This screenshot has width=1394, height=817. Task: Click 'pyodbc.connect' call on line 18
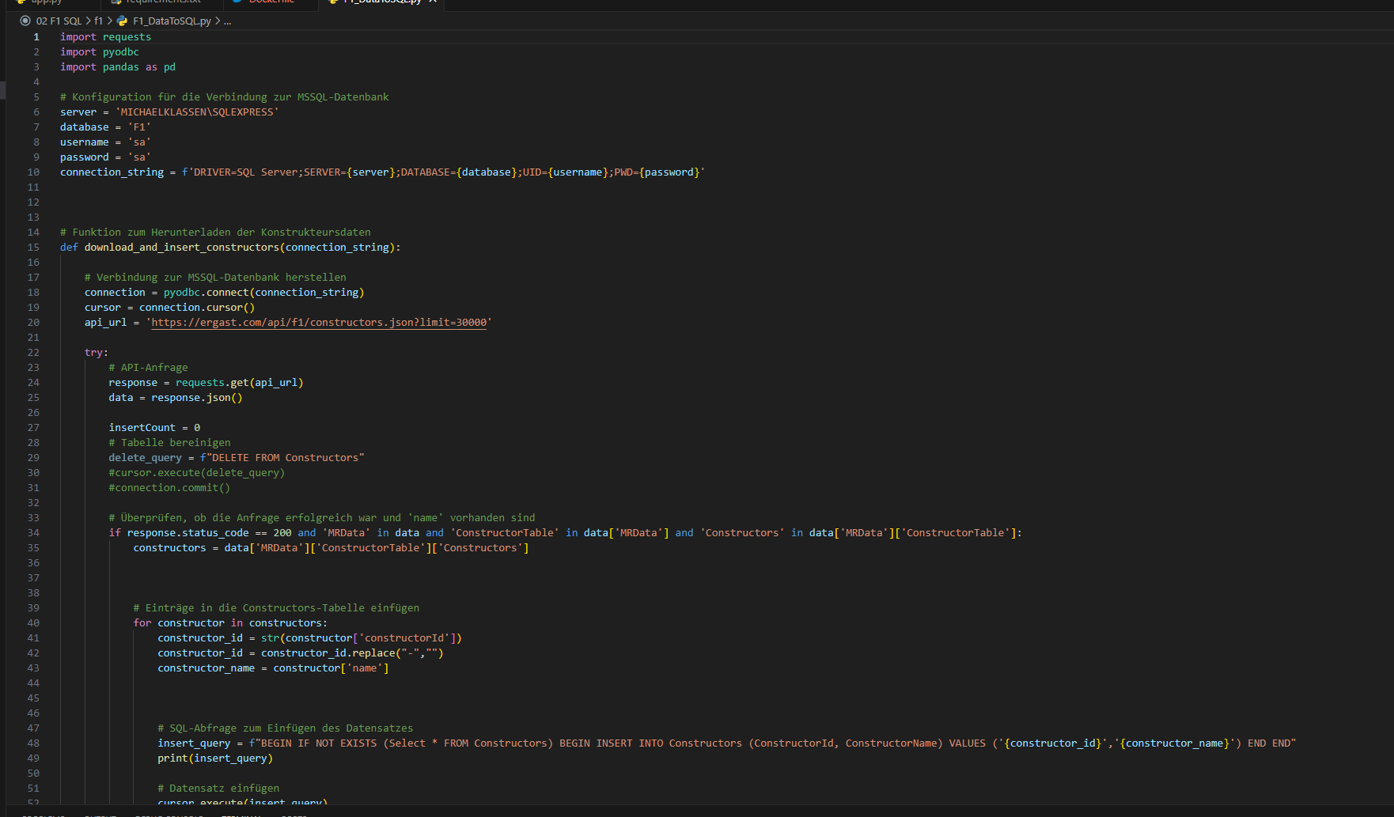tap(206, 293)
